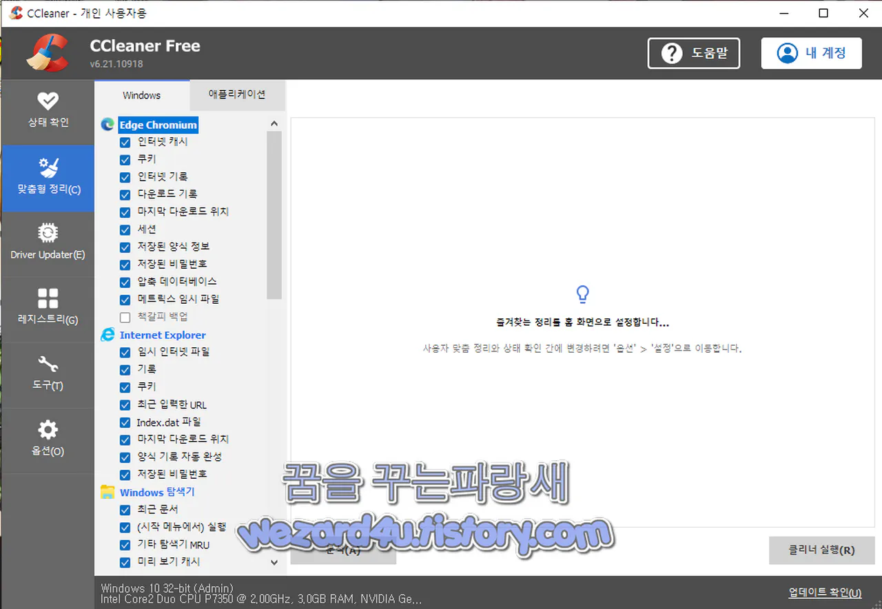
Task: Uncheck 저장된 양식 정보 checkbox
Action: [125, 247]
